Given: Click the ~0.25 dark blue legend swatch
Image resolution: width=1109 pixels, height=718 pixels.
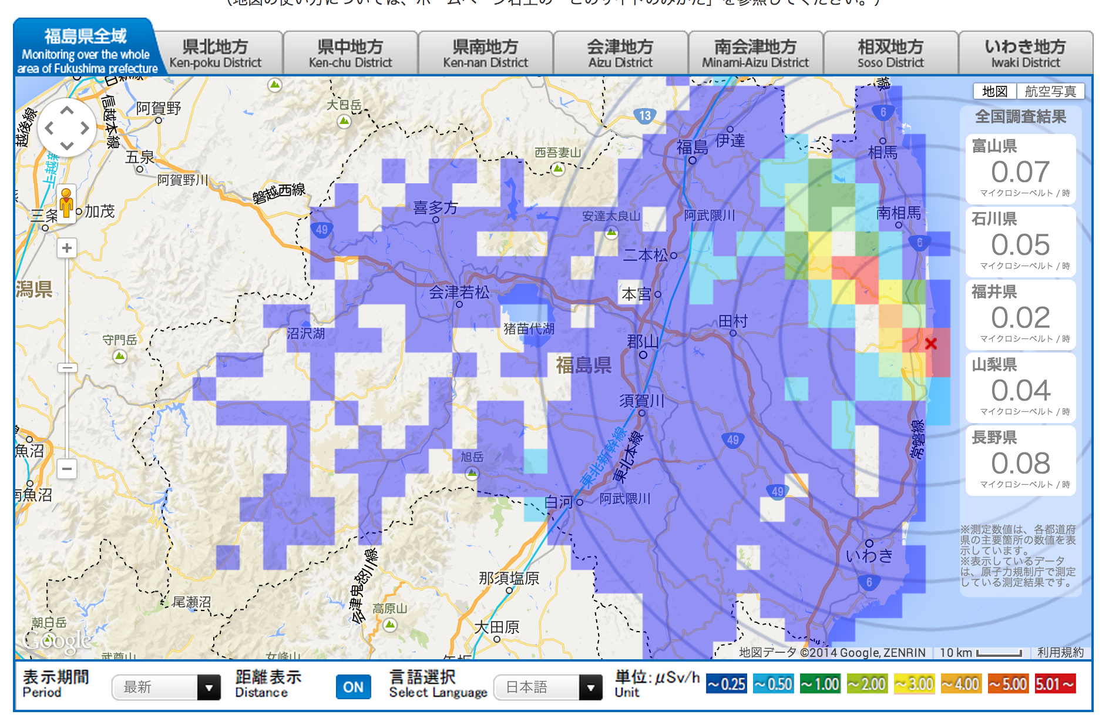Looking at the screenshot, I should point(727,684).
